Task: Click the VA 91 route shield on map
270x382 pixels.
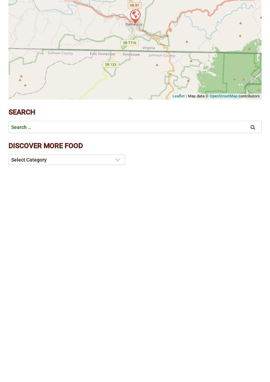Action: click(x=135, y=5)
